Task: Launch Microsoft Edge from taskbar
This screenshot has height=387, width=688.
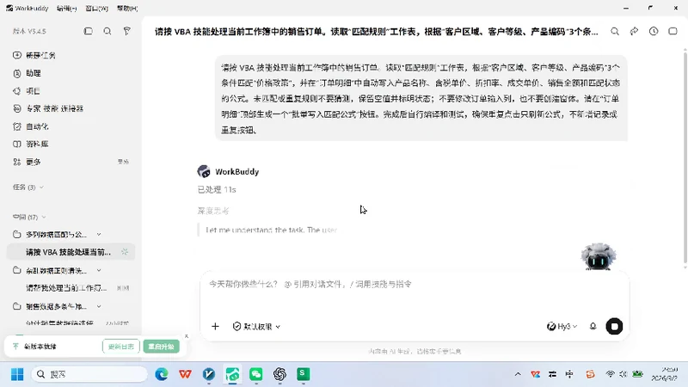Action: 162,374
